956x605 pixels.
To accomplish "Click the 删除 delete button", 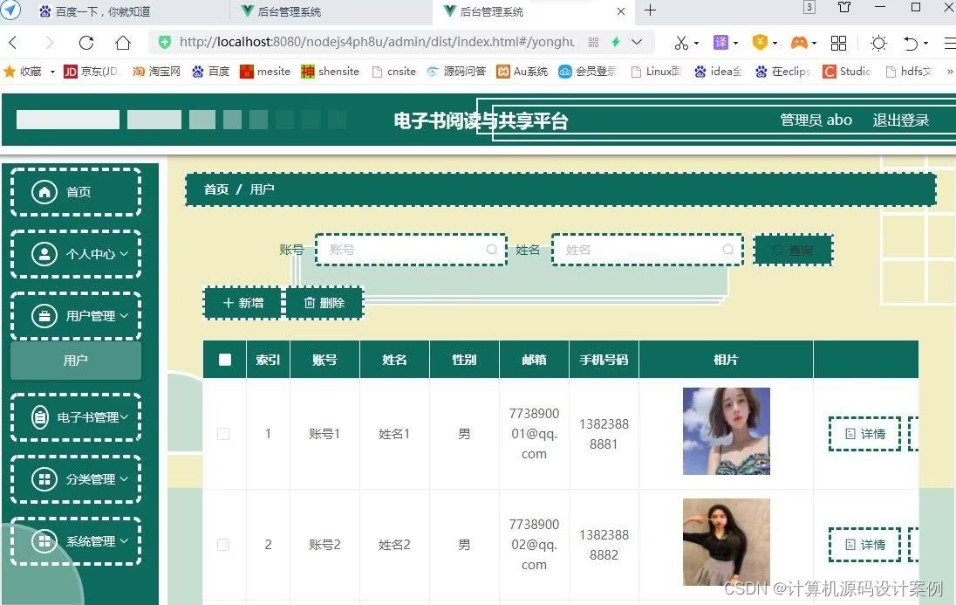I will click(324, 303).
